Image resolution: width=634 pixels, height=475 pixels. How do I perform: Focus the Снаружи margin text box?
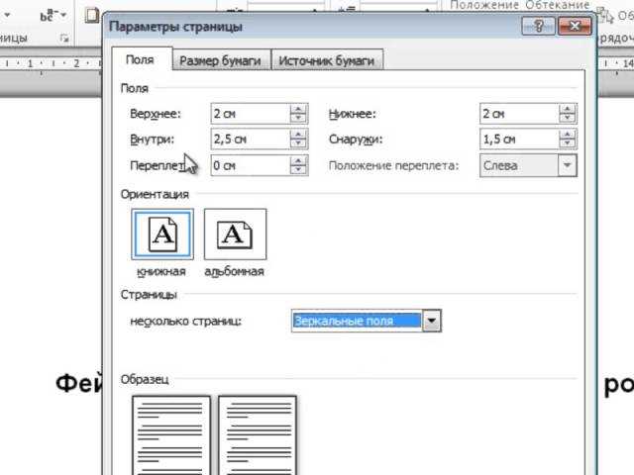(x=518, y=140)
